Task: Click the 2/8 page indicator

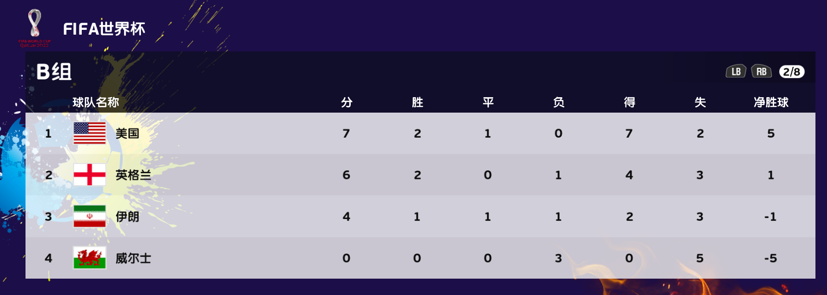Action: click(x=791, y=72)
